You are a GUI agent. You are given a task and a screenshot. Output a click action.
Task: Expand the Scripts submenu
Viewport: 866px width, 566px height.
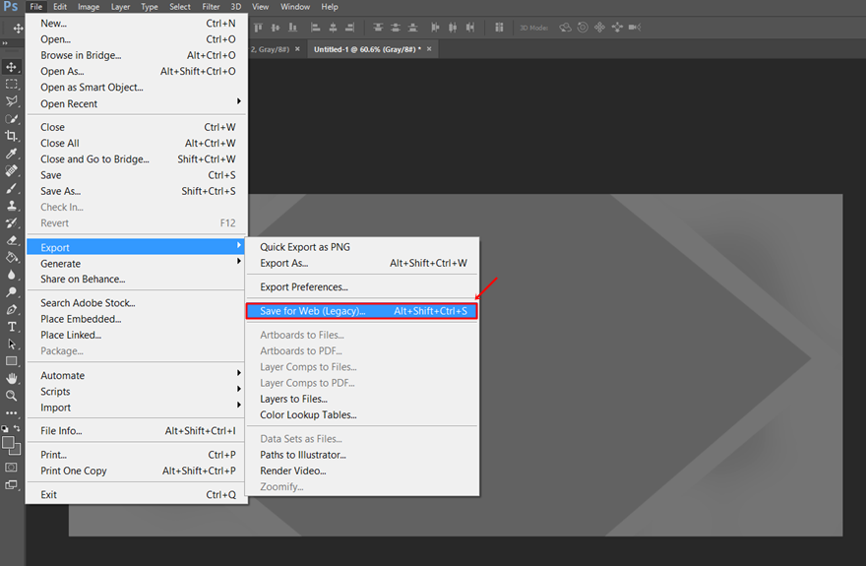(138, 392)
